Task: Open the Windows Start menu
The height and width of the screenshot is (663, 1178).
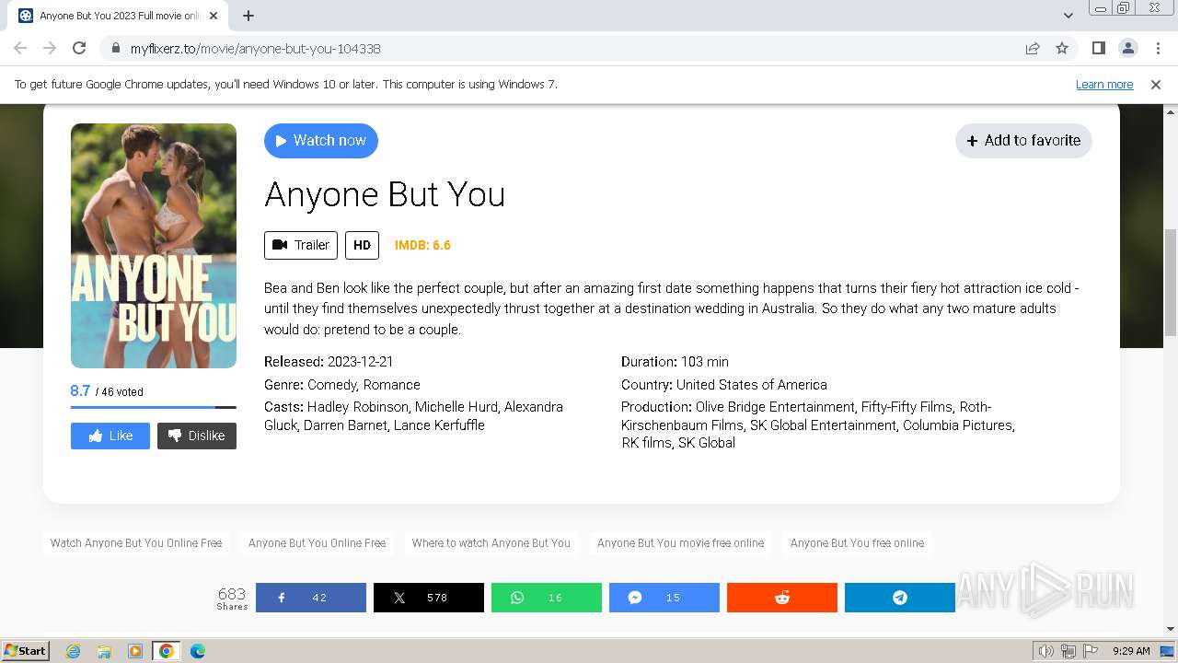Action: tap(25, 650)
